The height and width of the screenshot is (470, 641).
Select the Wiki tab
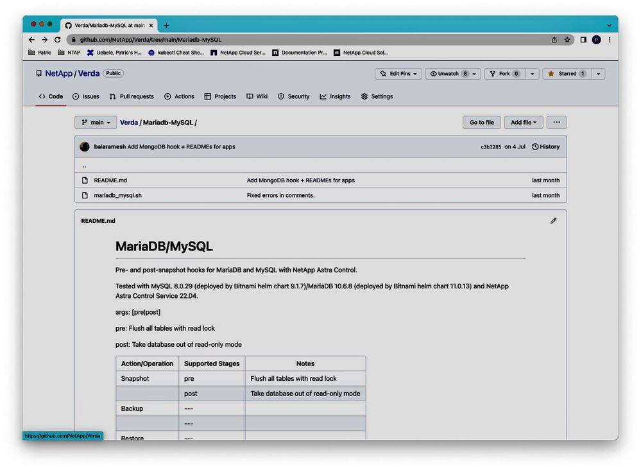click(257, 96)
